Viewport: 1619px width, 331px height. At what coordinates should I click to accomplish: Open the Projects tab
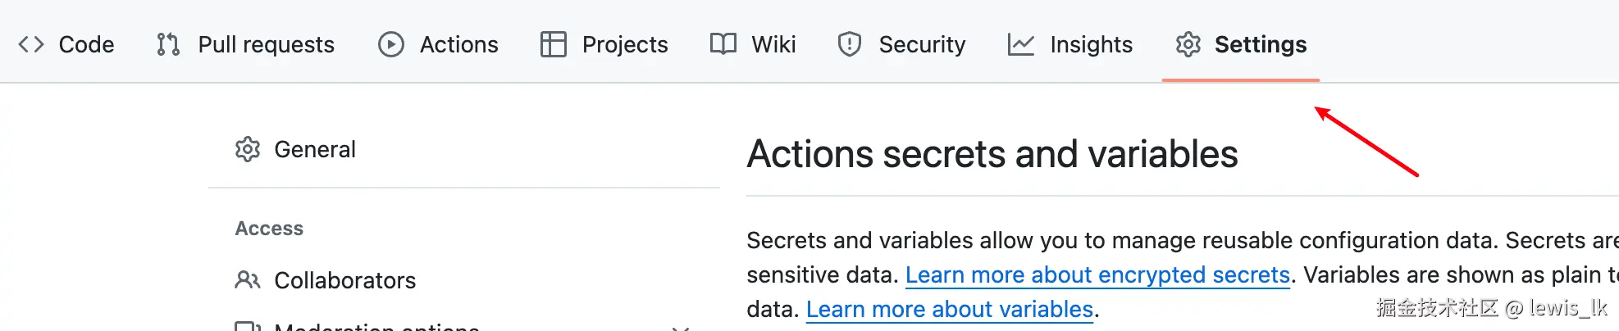625,44
